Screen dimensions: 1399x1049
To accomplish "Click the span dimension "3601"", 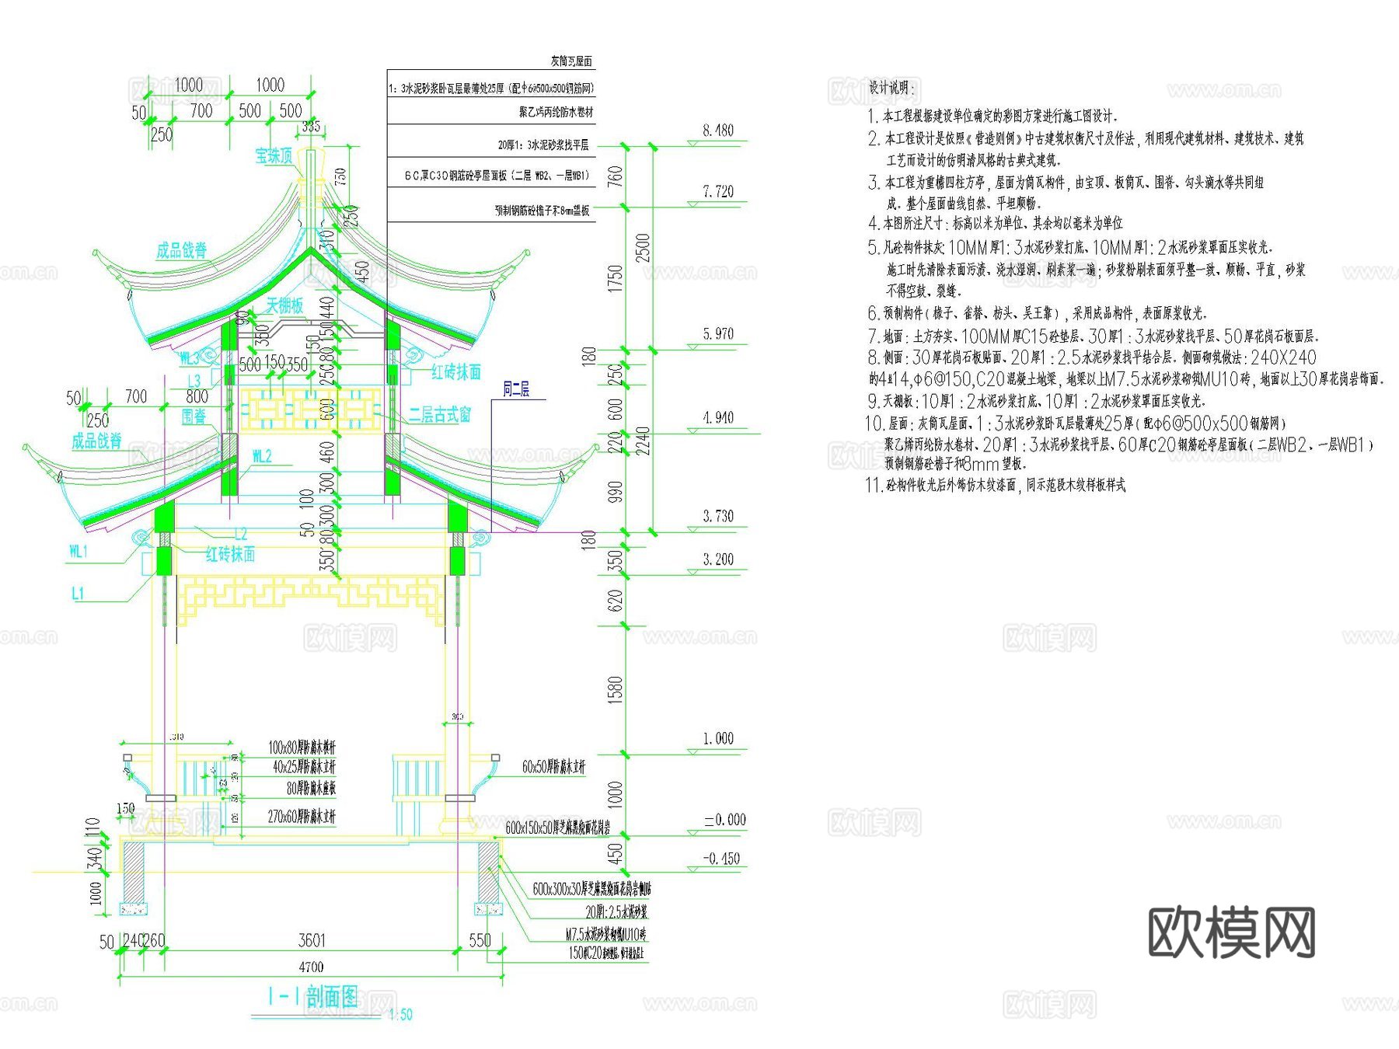I will pos(312,940).
